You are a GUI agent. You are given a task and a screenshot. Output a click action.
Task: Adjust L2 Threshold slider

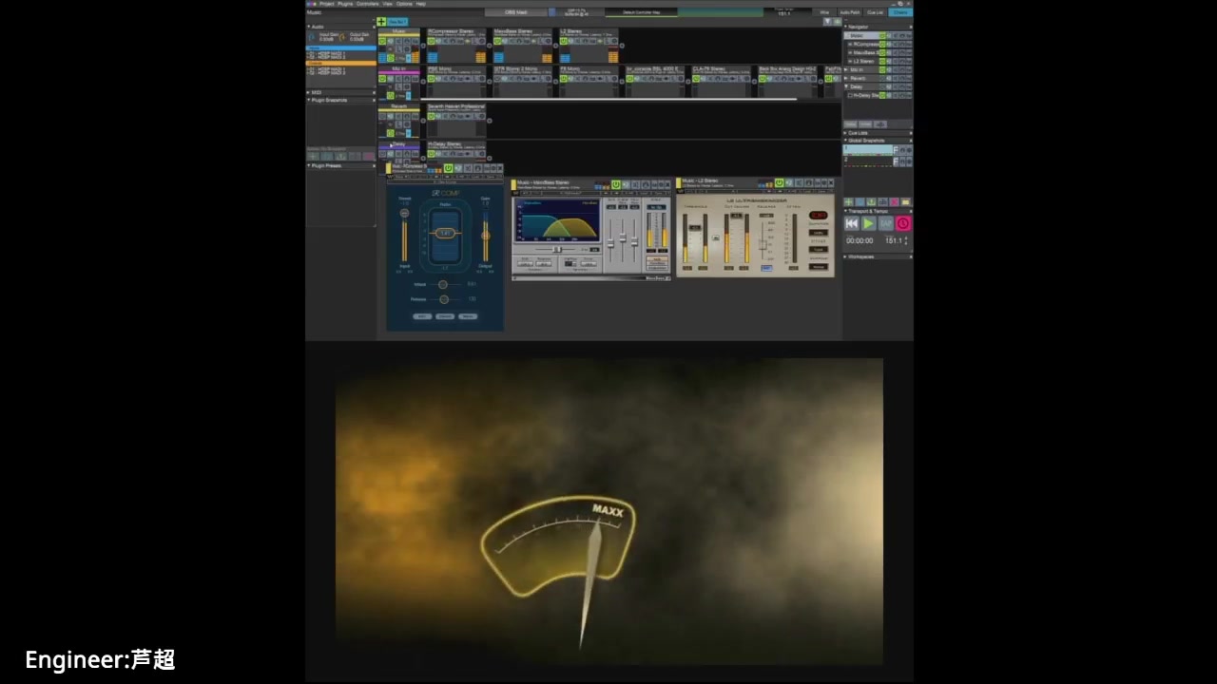pos(695,227)
